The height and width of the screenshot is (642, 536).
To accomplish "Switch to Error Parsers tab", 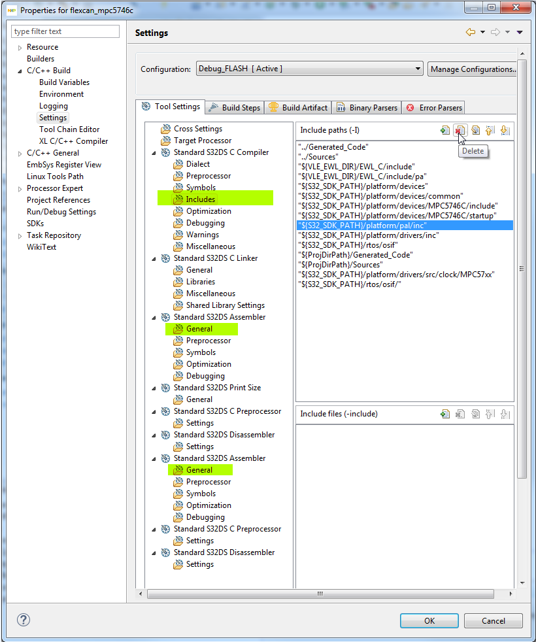I will [x=433, y=108].
